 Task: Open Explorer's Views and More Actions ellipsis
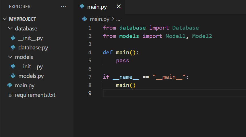(63, 7)
